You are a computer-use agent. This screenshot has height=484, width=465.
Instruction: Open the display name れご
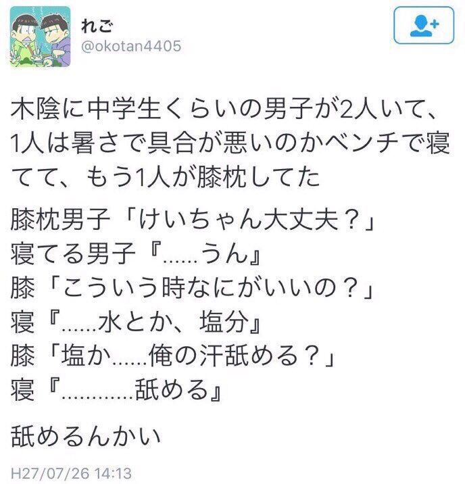pos(97,26)
